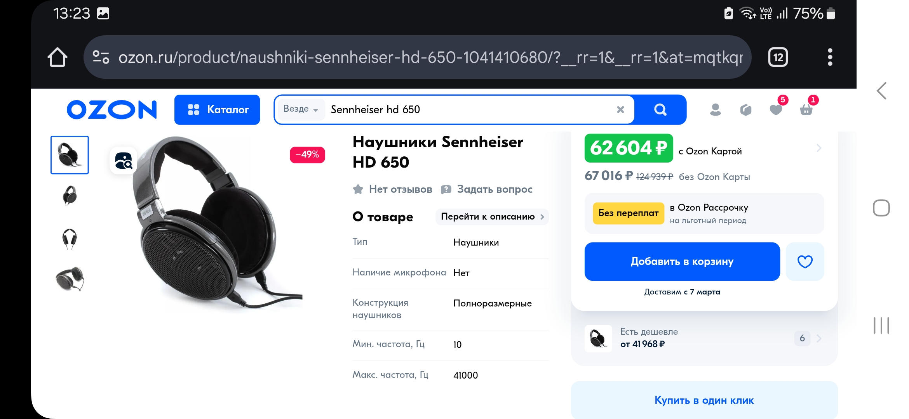Expand the Везде search scope dropdown
Viewport: 909px width, 419px height.
(x=300, y=109)
